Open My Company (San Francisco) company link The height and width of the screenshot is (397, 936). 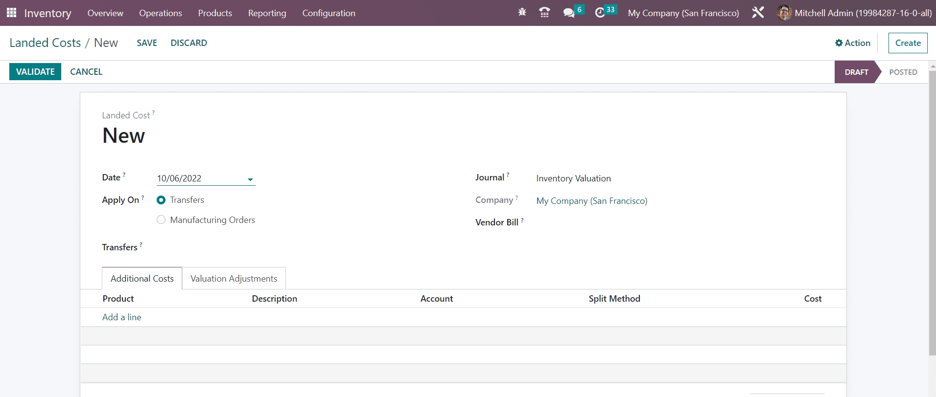(592, 201)
